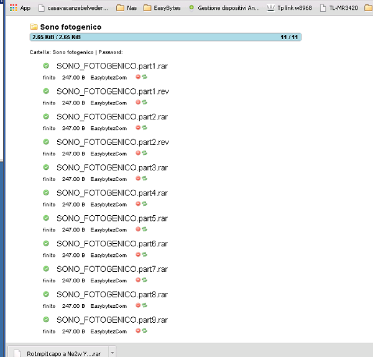Viewport: 373px width, 357px height.
Task: Click the green status icon of part4.rar
Action: (x=46, y=192)
